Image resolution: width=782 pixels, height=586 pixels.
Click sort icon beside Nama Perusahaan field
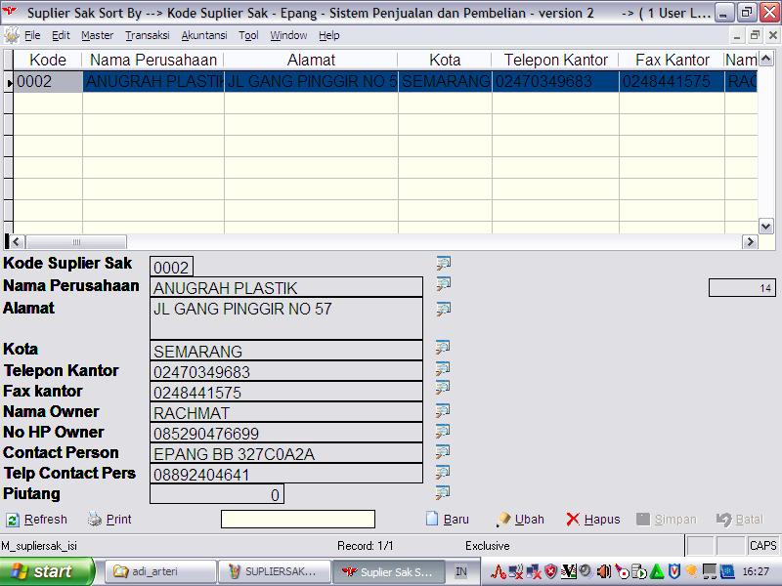[x=443, y=284]
